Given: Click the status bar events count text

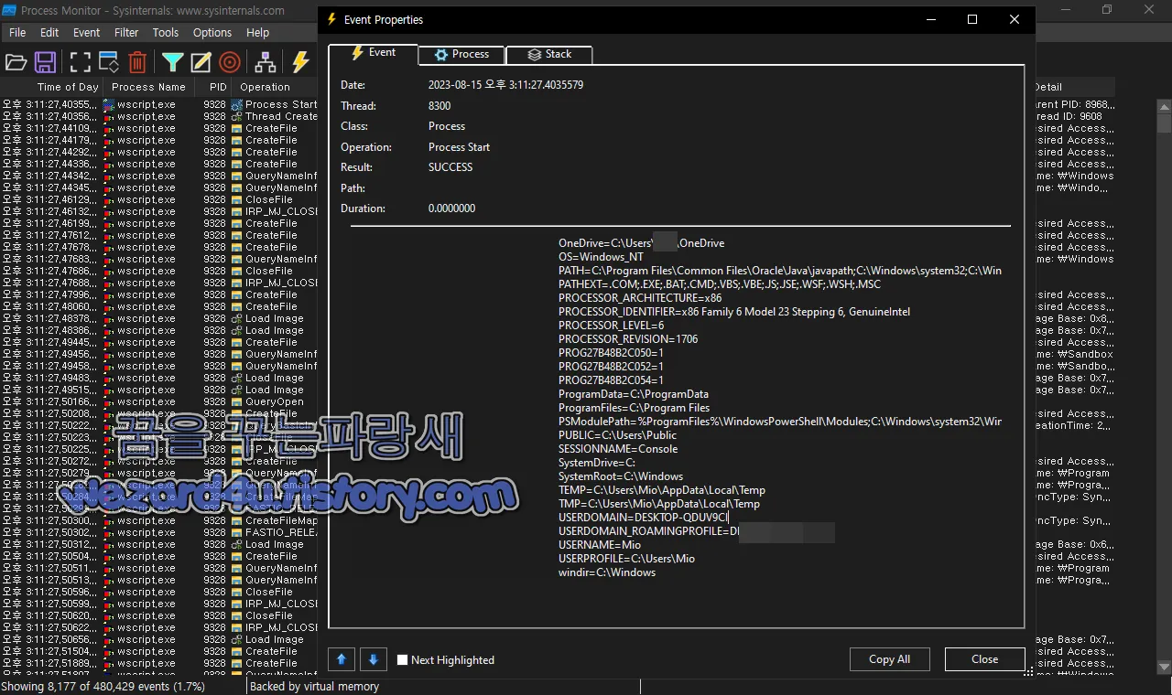Looking at the screenshot, I should click(103, 686).
